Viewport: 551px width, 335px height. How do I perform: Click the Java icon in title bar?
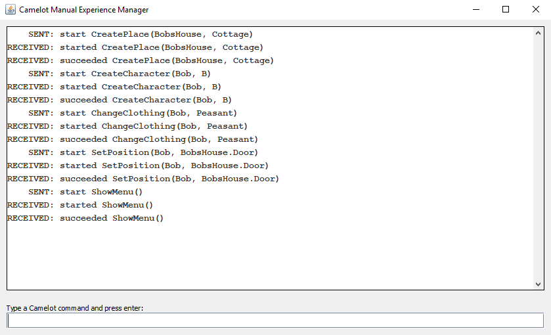[11, 9]
